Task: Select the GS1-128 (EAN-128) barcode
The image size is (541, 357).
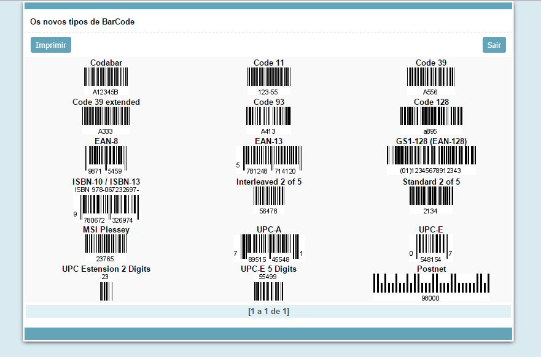Action: tap(431, 158)
